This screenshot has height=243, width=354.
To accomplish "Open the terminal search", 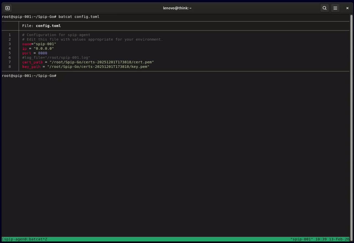I will 325,8.
